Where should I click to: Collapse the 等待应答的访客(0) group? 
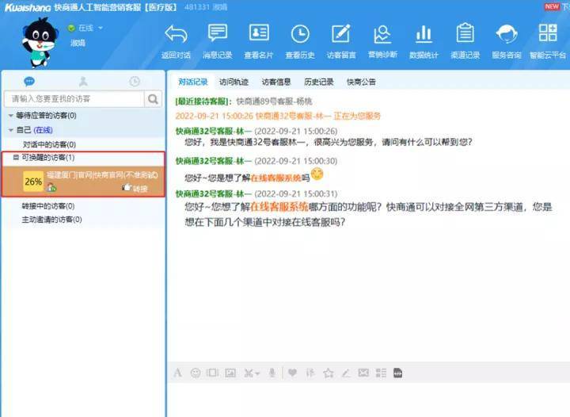pos(11,115)
